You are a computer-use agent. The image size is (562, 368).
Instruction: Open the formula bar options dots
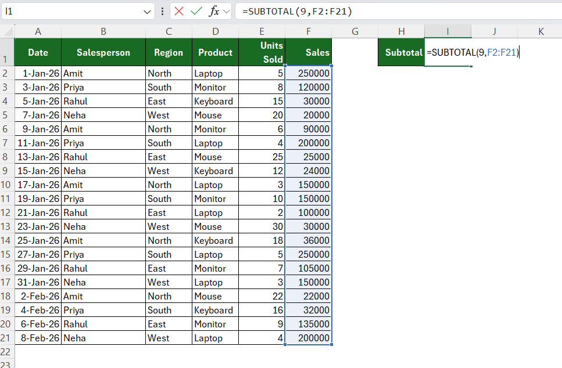pos(162,12)
